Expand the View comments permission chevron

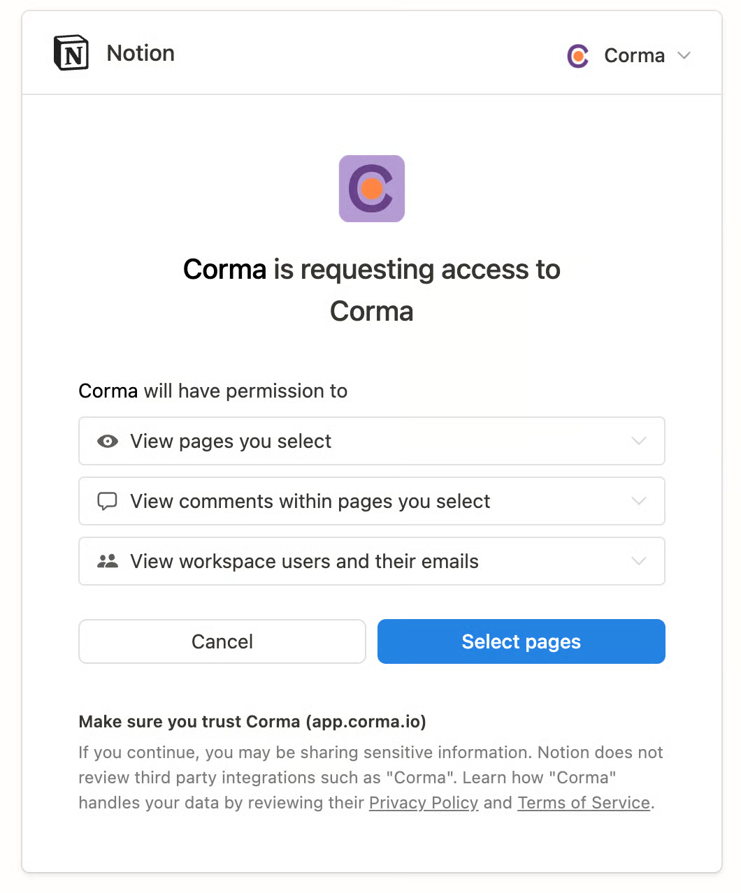638,501
